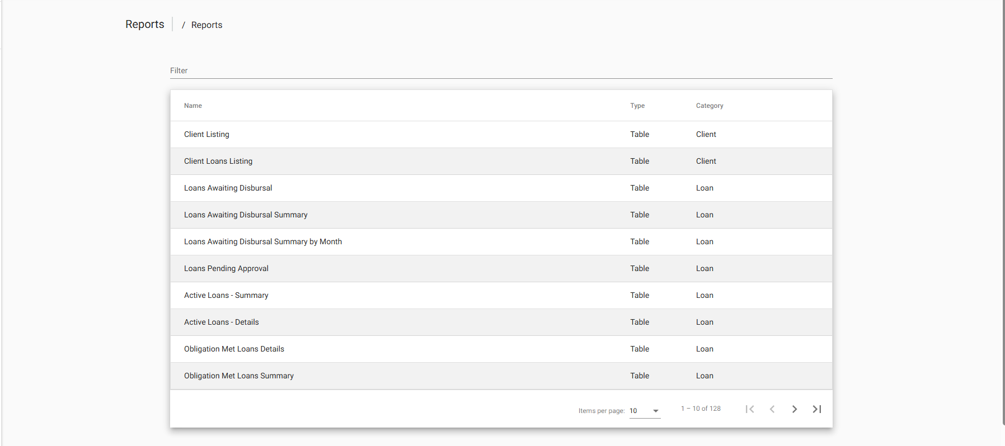Image resolution: width=1005 pixels, height=446 pixels.
Task: Sort by the Category column header
Action: [710, 106]
